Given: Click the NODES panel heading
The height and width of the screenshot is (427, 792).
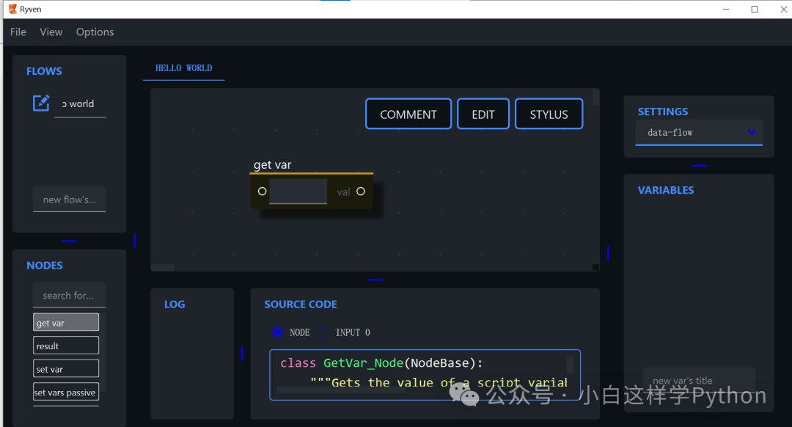Looking at the screenshot, I should pos(45,266).
